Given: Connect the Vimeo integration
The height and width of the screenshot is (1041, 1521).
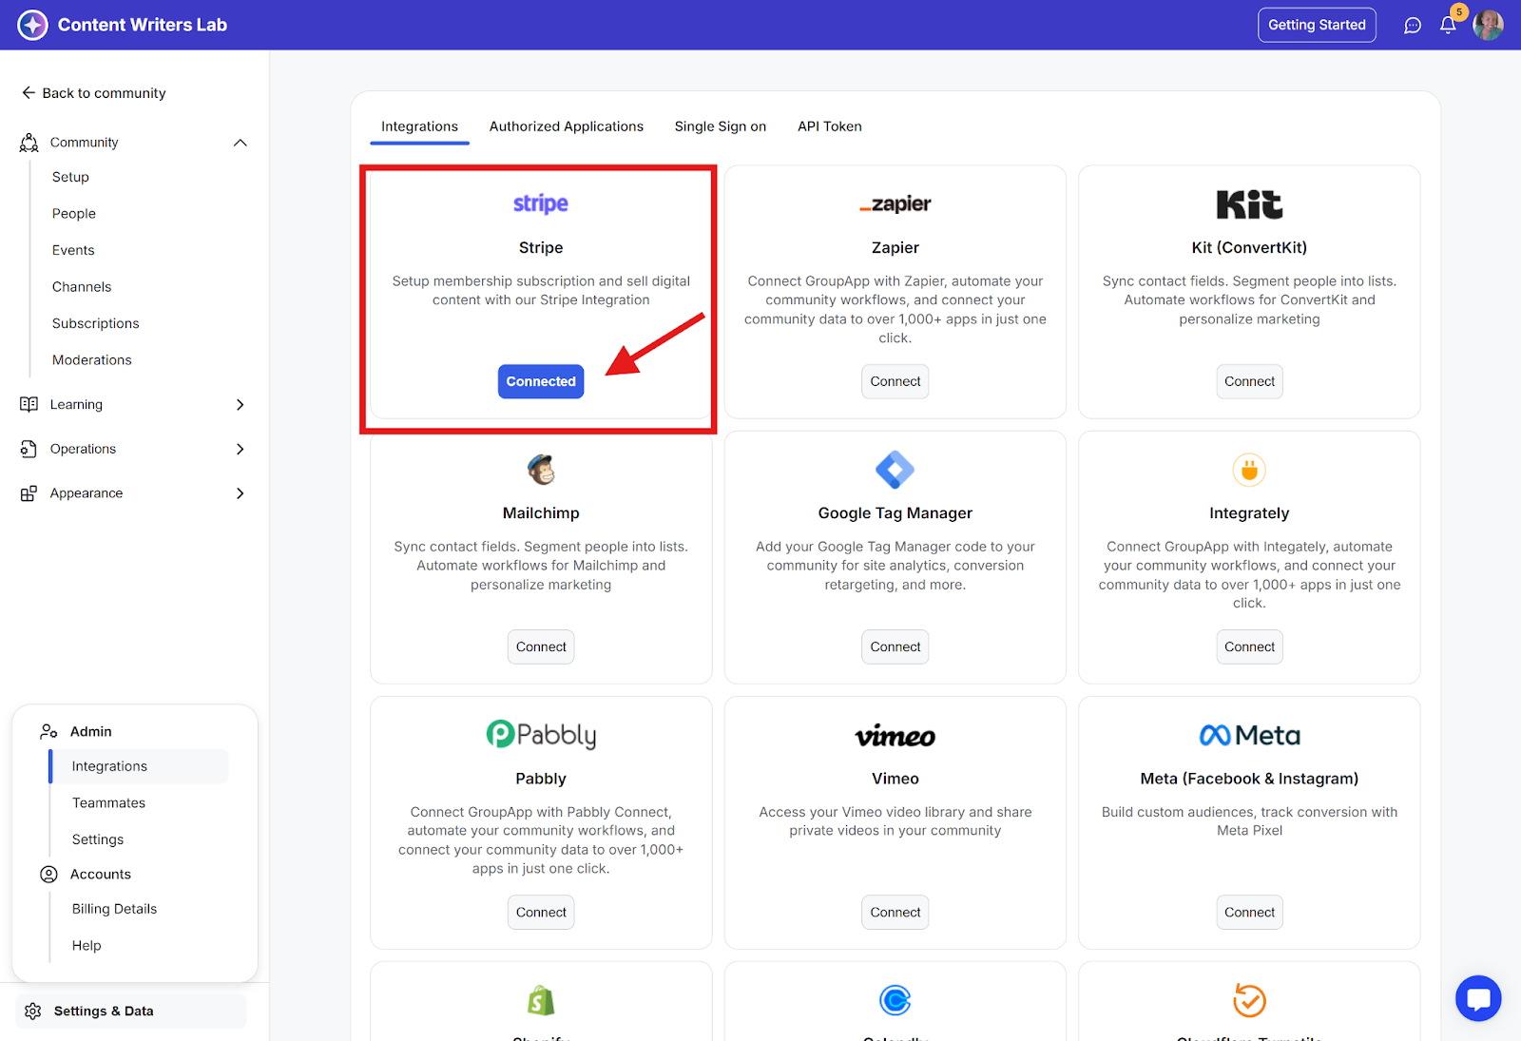Looking at the screenshot, I should coord(895,912).
